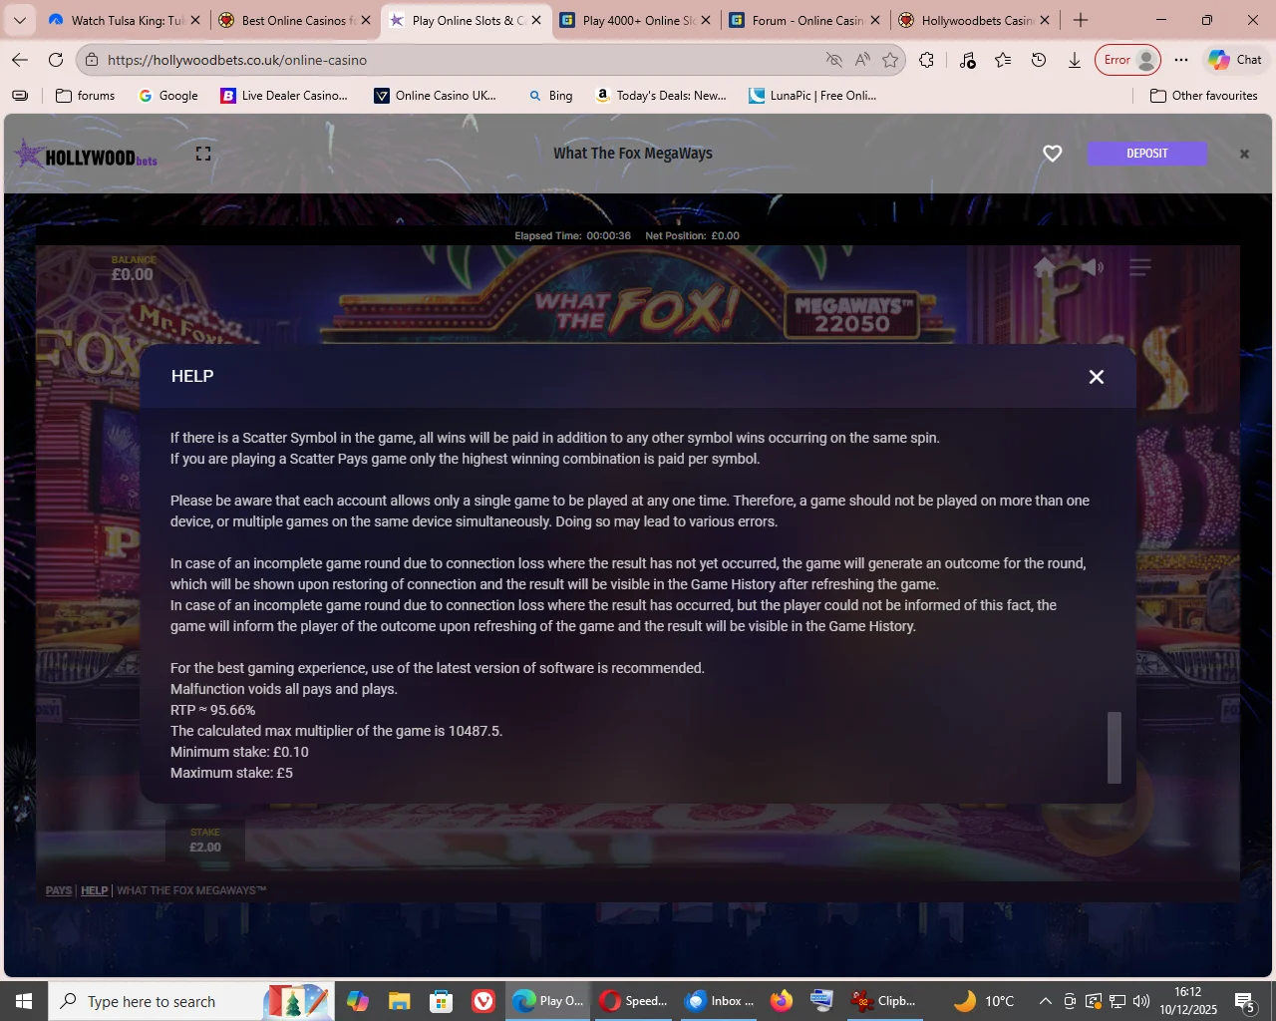Expand the Other favourites folder
The image size is (1276, 1021).
tap(1204, 96)
